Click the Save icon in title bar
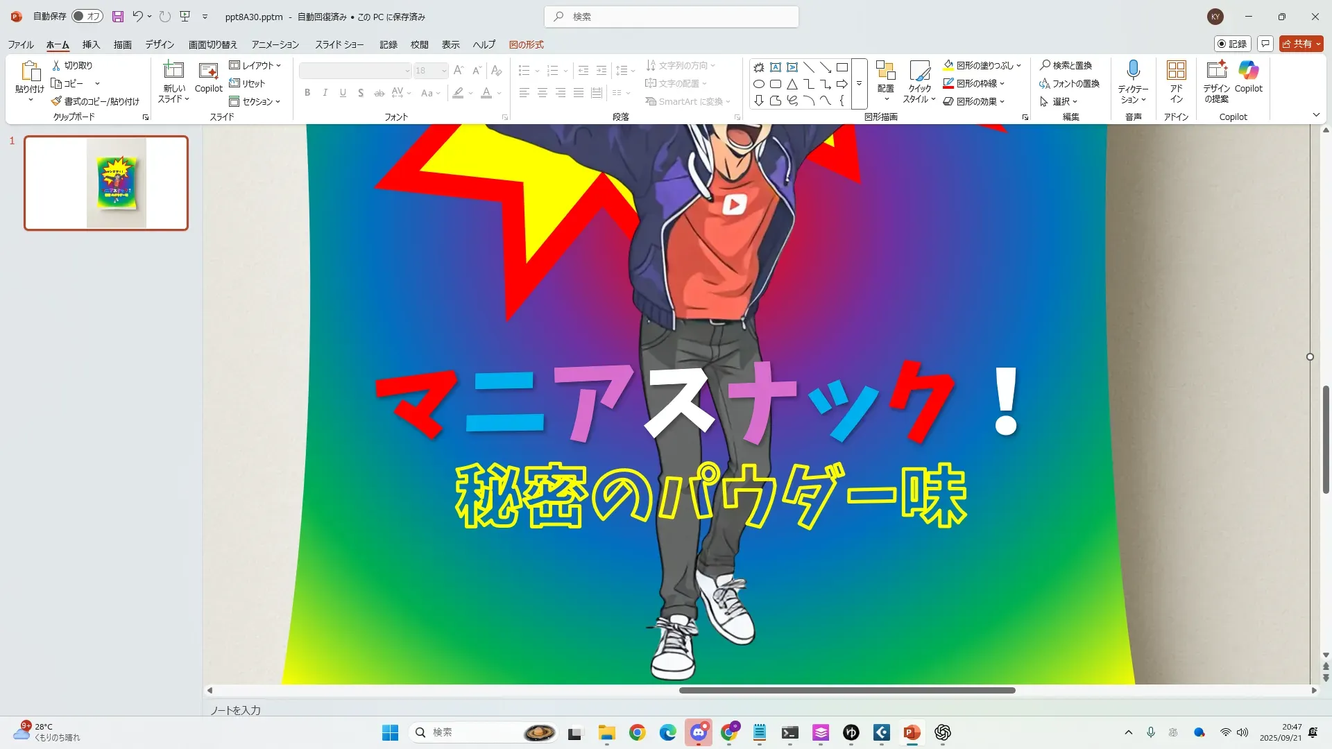This screenshot has width=1332, height=749. point(118,17)
